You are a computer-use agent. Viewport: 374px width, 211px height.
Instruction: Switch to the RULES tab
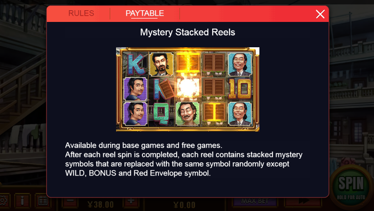pyautogui.click(x=81, y=13)
